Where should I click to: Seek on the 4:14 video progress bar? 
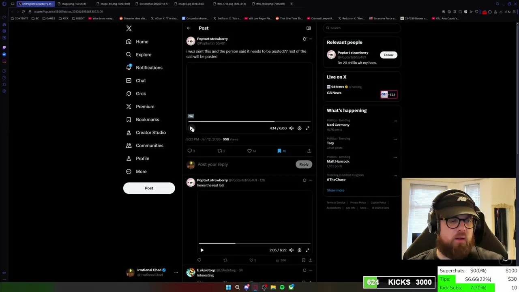coord(249,121)
